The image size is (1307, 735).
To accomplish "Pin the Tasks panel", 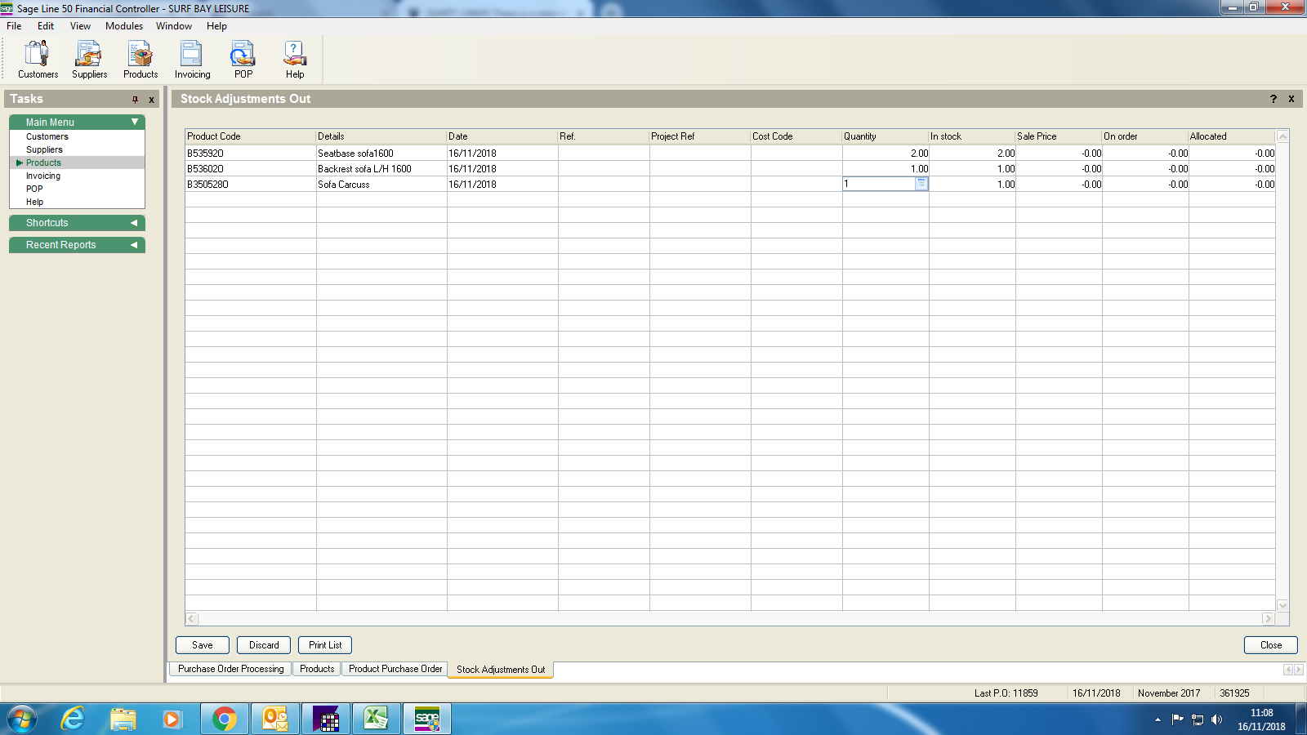I will [136, 100].
